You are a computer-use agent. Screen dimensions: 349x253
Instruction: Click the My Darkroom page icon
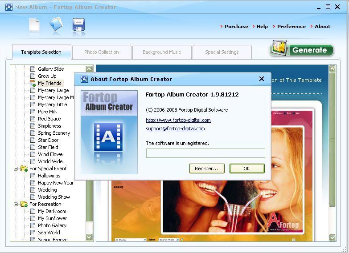[33, 211]
